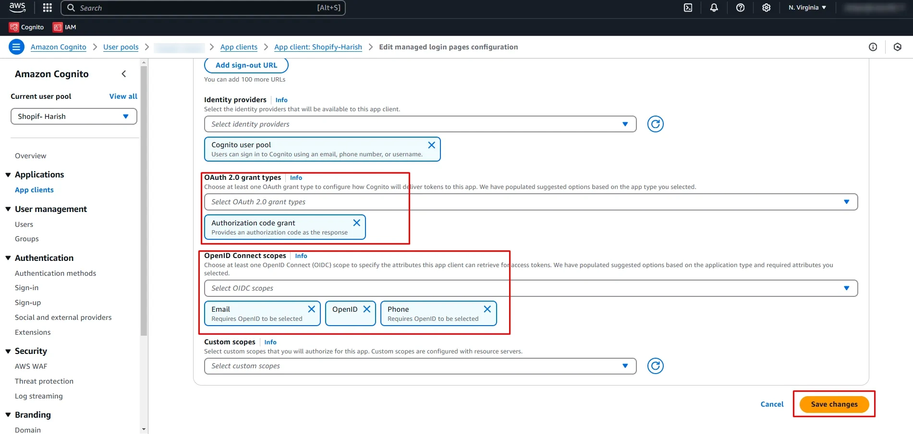
Task: Launch AWS CloudShell from top bar
Action: click(x=688, y=8)
